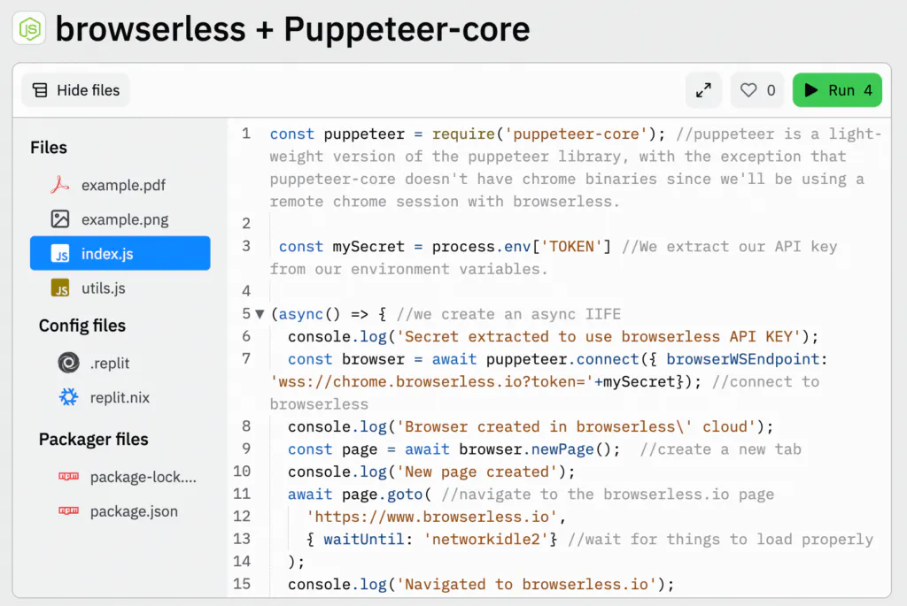Click the 'TOKEN' string on line 3
The height and width of the screenshot is (606, 907).
[x=571, y=247]
